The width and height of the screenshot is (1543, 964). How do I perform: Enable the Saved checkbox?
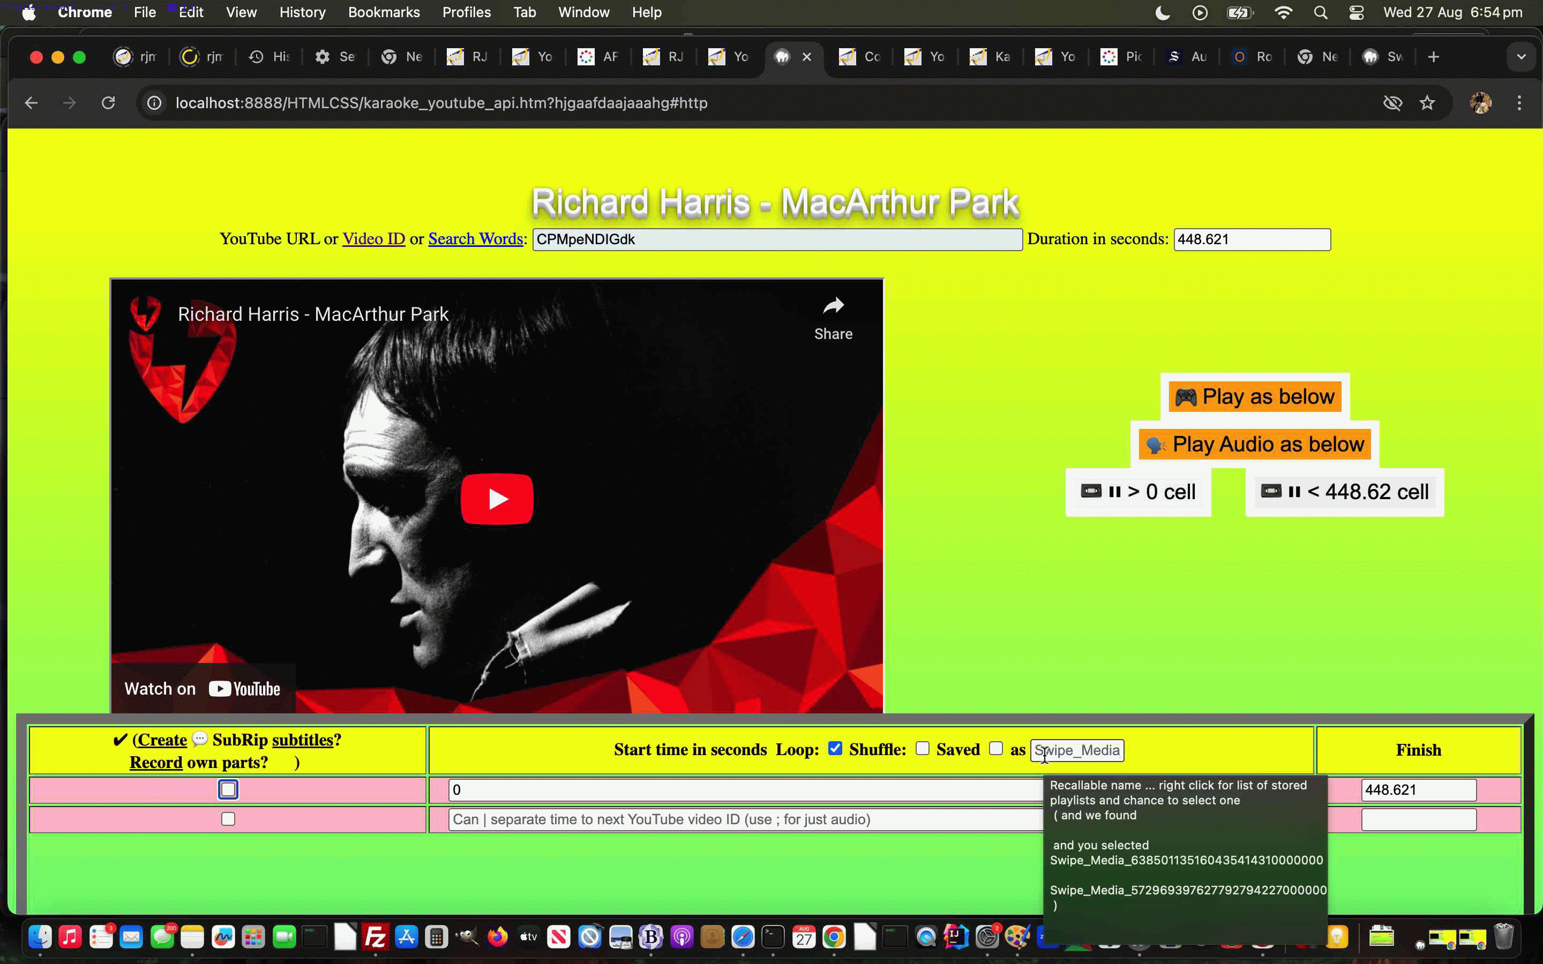point(995,749)
